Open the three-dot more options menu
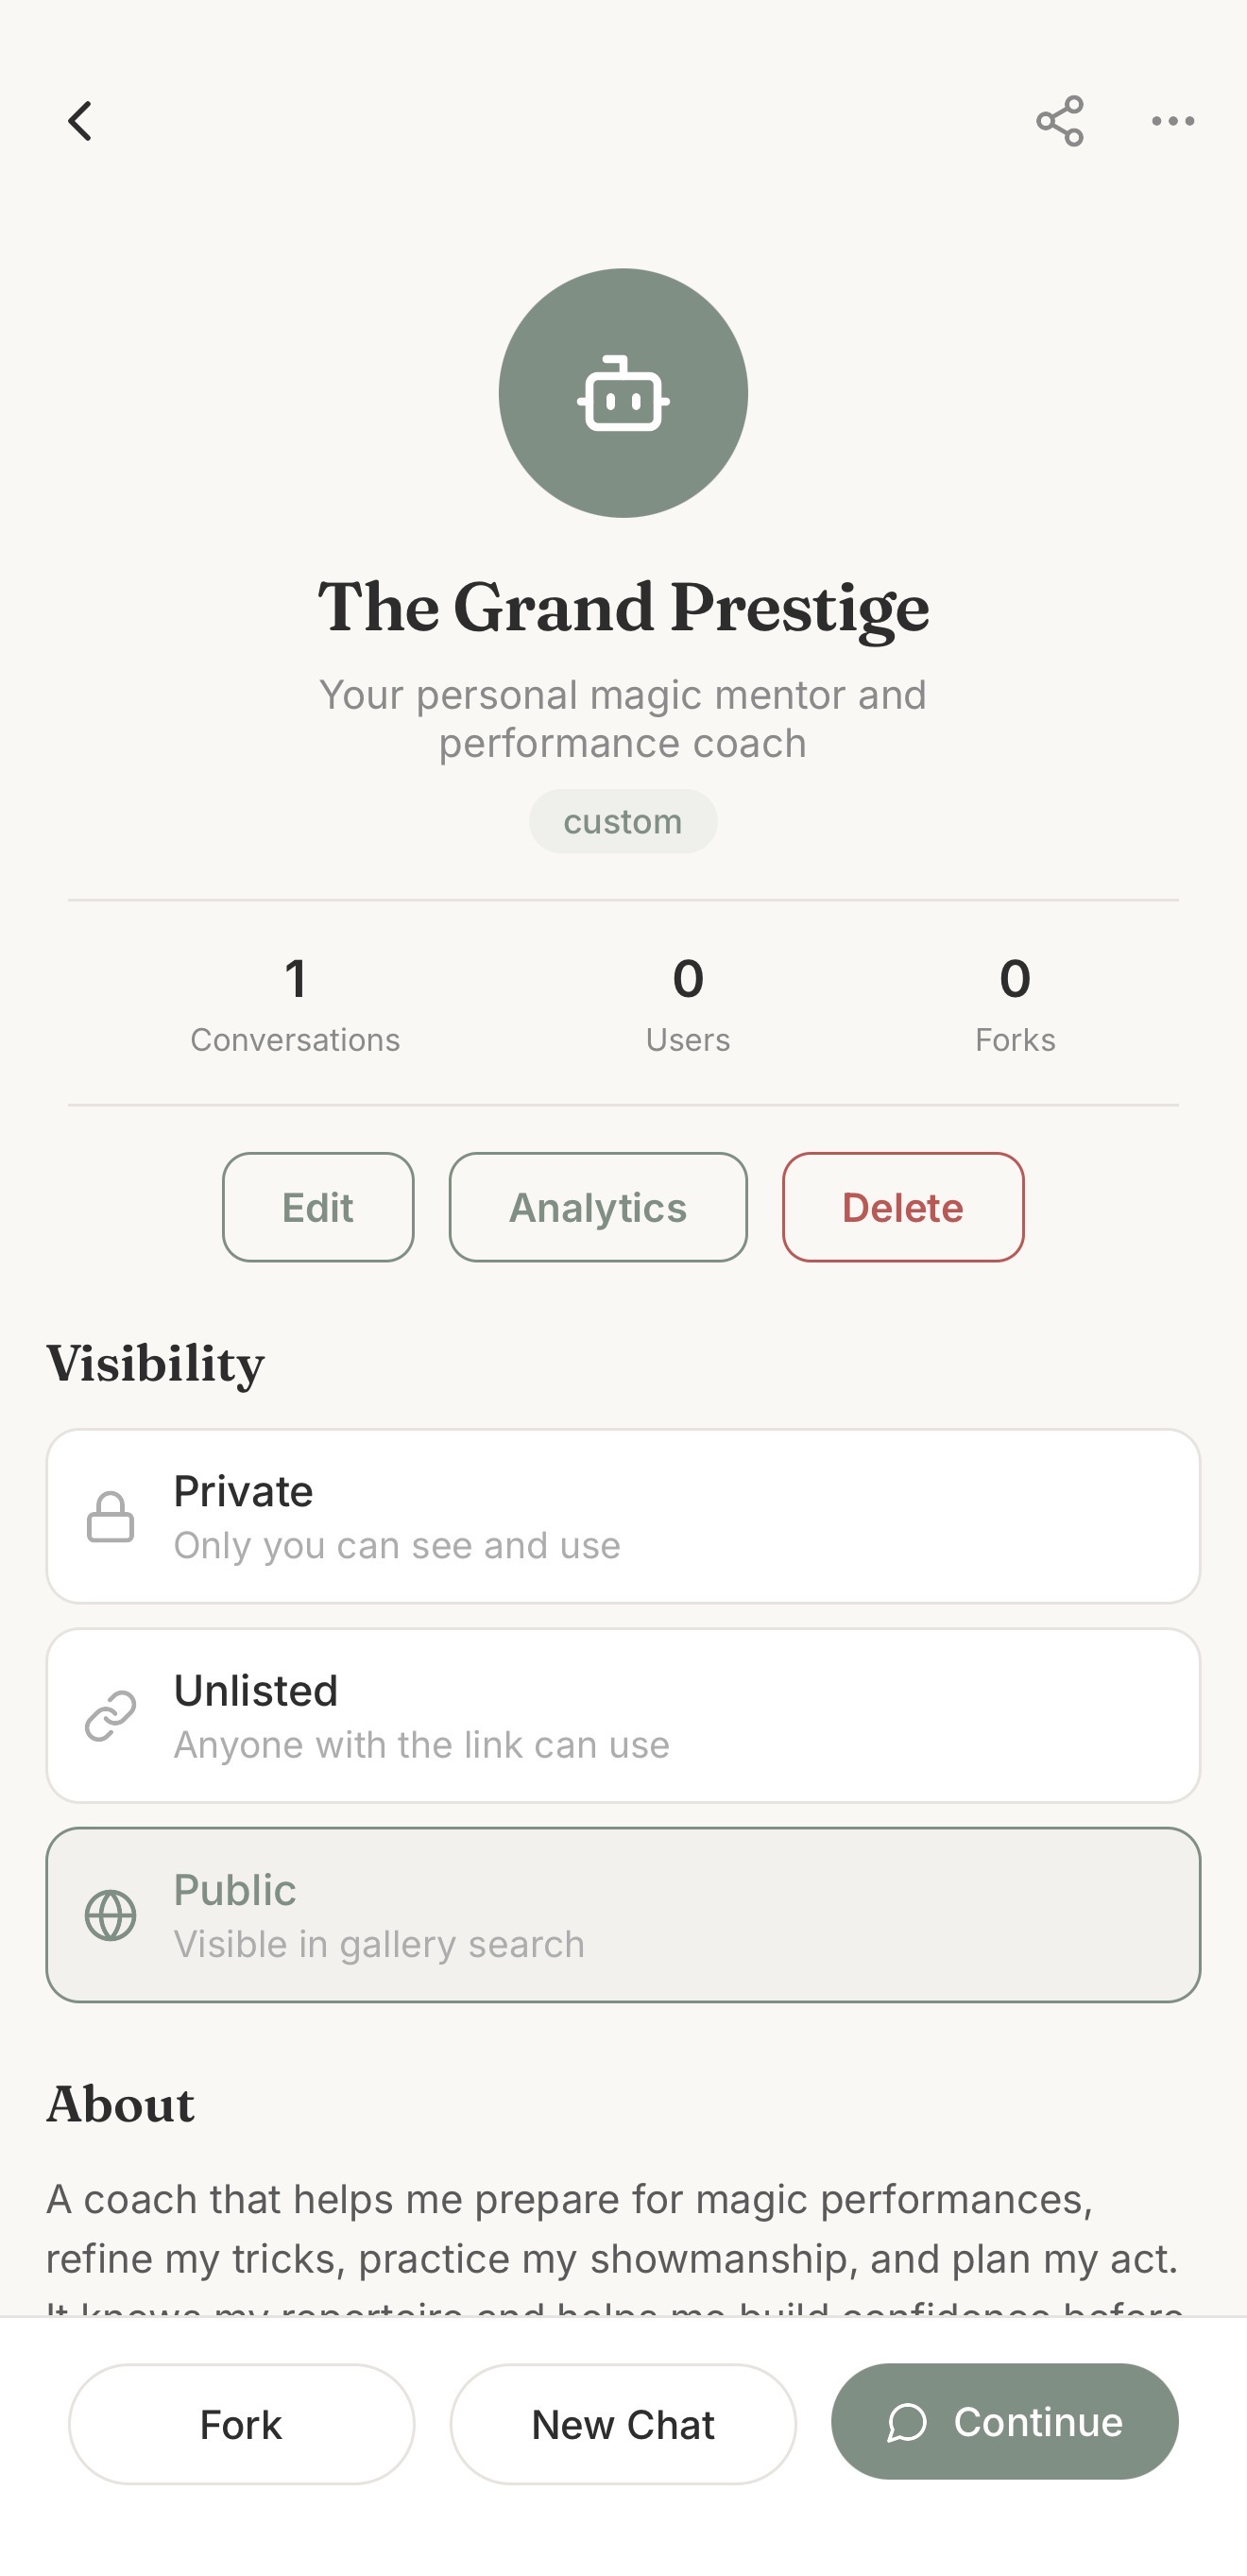This screenshot has width=1247, height=2576. [x=1172, y=121]
